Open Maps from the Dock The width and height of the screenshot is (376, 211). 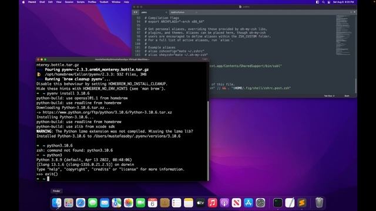pos(116,203)
